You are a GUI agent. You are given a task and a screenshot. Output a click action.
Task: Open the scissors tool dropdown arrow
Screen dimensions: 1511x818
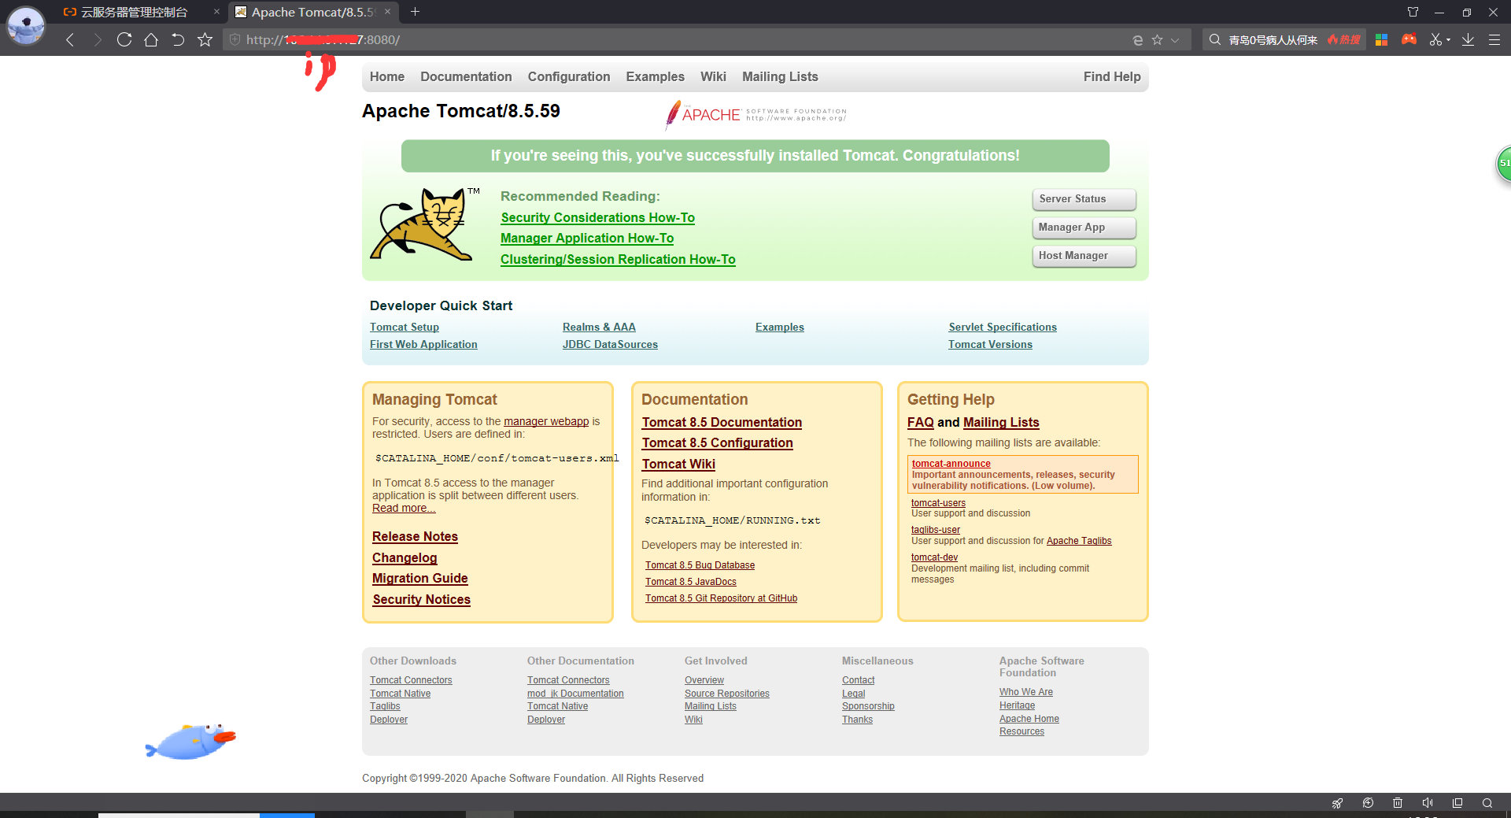[1448, 40]
